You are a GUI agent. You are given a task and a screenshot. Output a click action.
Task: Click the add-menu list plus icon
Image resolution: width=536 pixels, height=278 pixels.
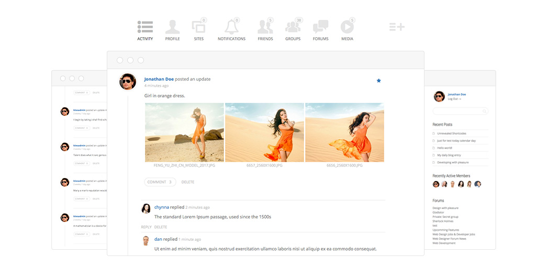397,27
